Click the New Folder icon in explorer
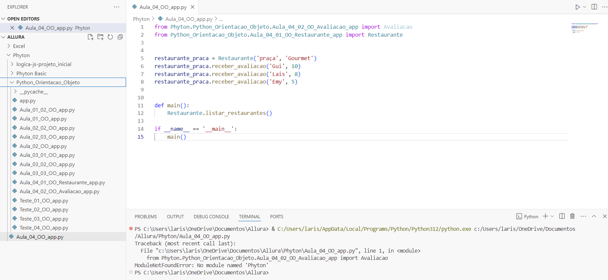 click(100, 37)
